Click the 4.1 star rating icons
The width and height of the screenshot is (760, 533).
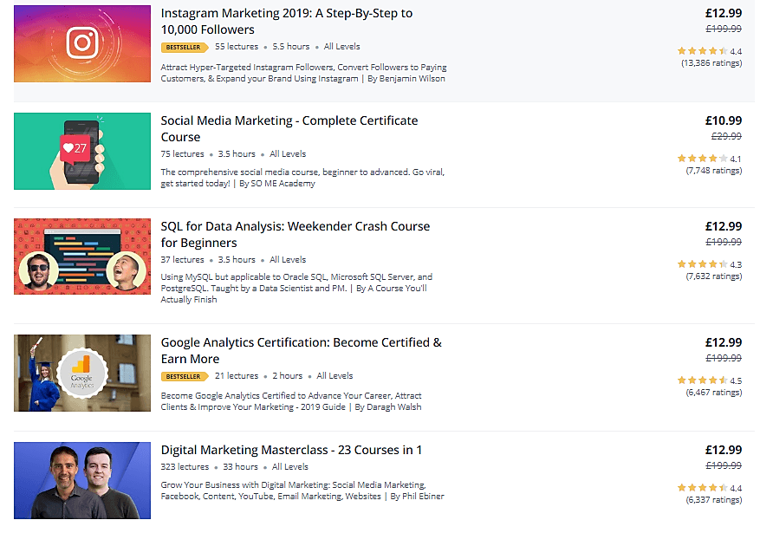702,159
